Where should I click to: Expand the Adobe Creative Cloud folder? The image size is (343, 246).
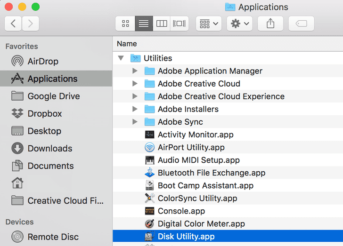tap(135, 84)
